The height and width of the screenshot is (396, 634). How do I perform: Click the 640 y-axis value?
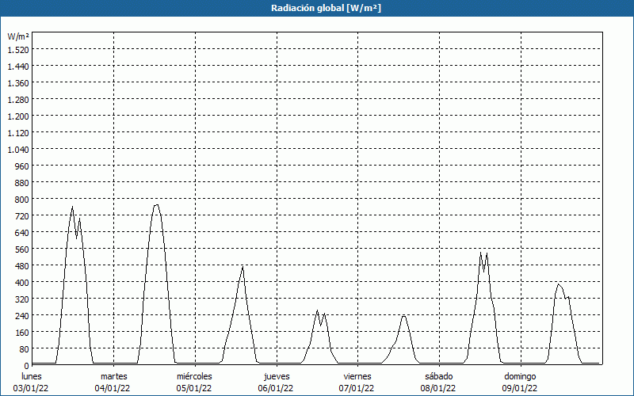[x=22, y=232]
